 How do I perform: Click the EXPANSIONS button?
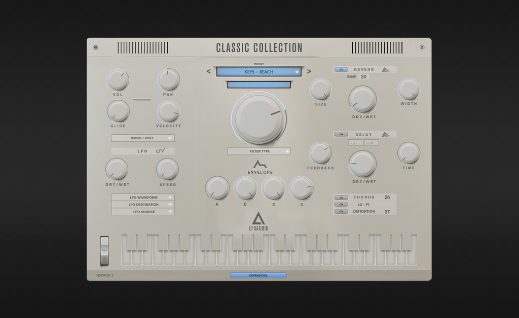point(258,275)
